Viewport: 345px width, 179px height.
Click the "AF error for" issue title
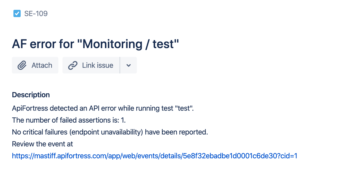coord(44,44)
